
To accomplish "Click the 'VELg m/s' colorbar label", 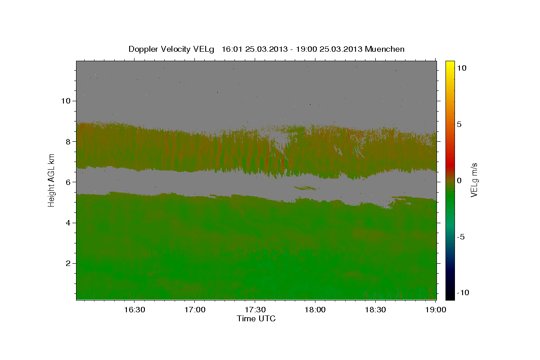I will (x=474, y=180).
